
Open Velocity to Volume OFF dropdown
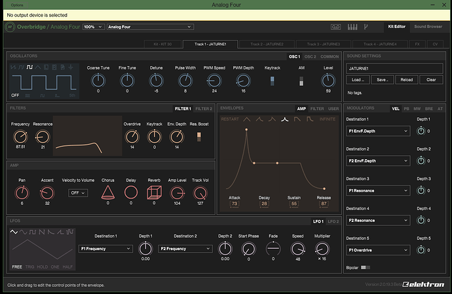pyautogui.click(x=78, y=193)
